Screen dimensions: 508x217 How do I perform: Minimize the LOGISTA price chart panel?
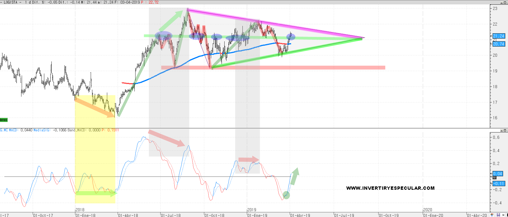tap(502, 2)
